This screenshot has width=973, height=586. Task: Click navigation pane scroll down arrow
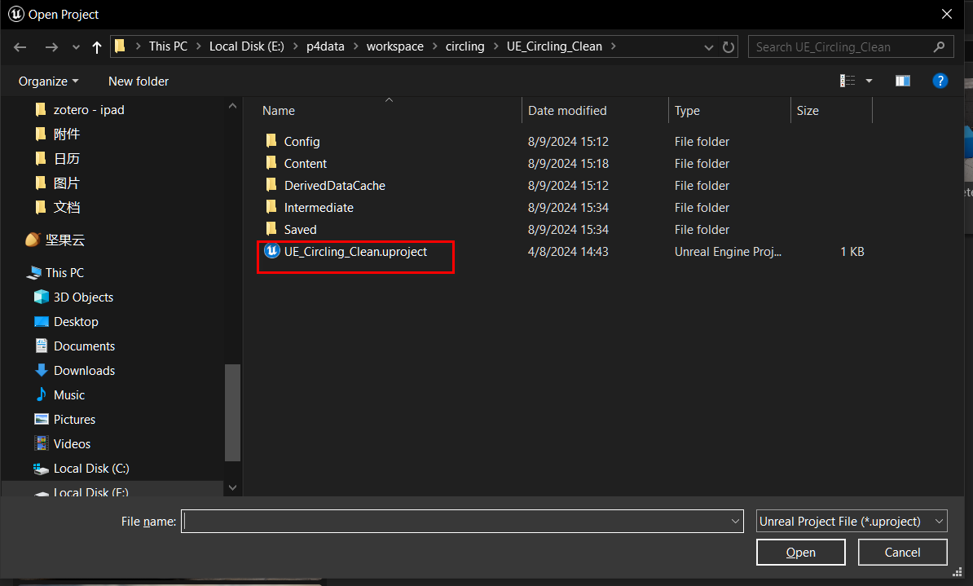pos(233,487)
